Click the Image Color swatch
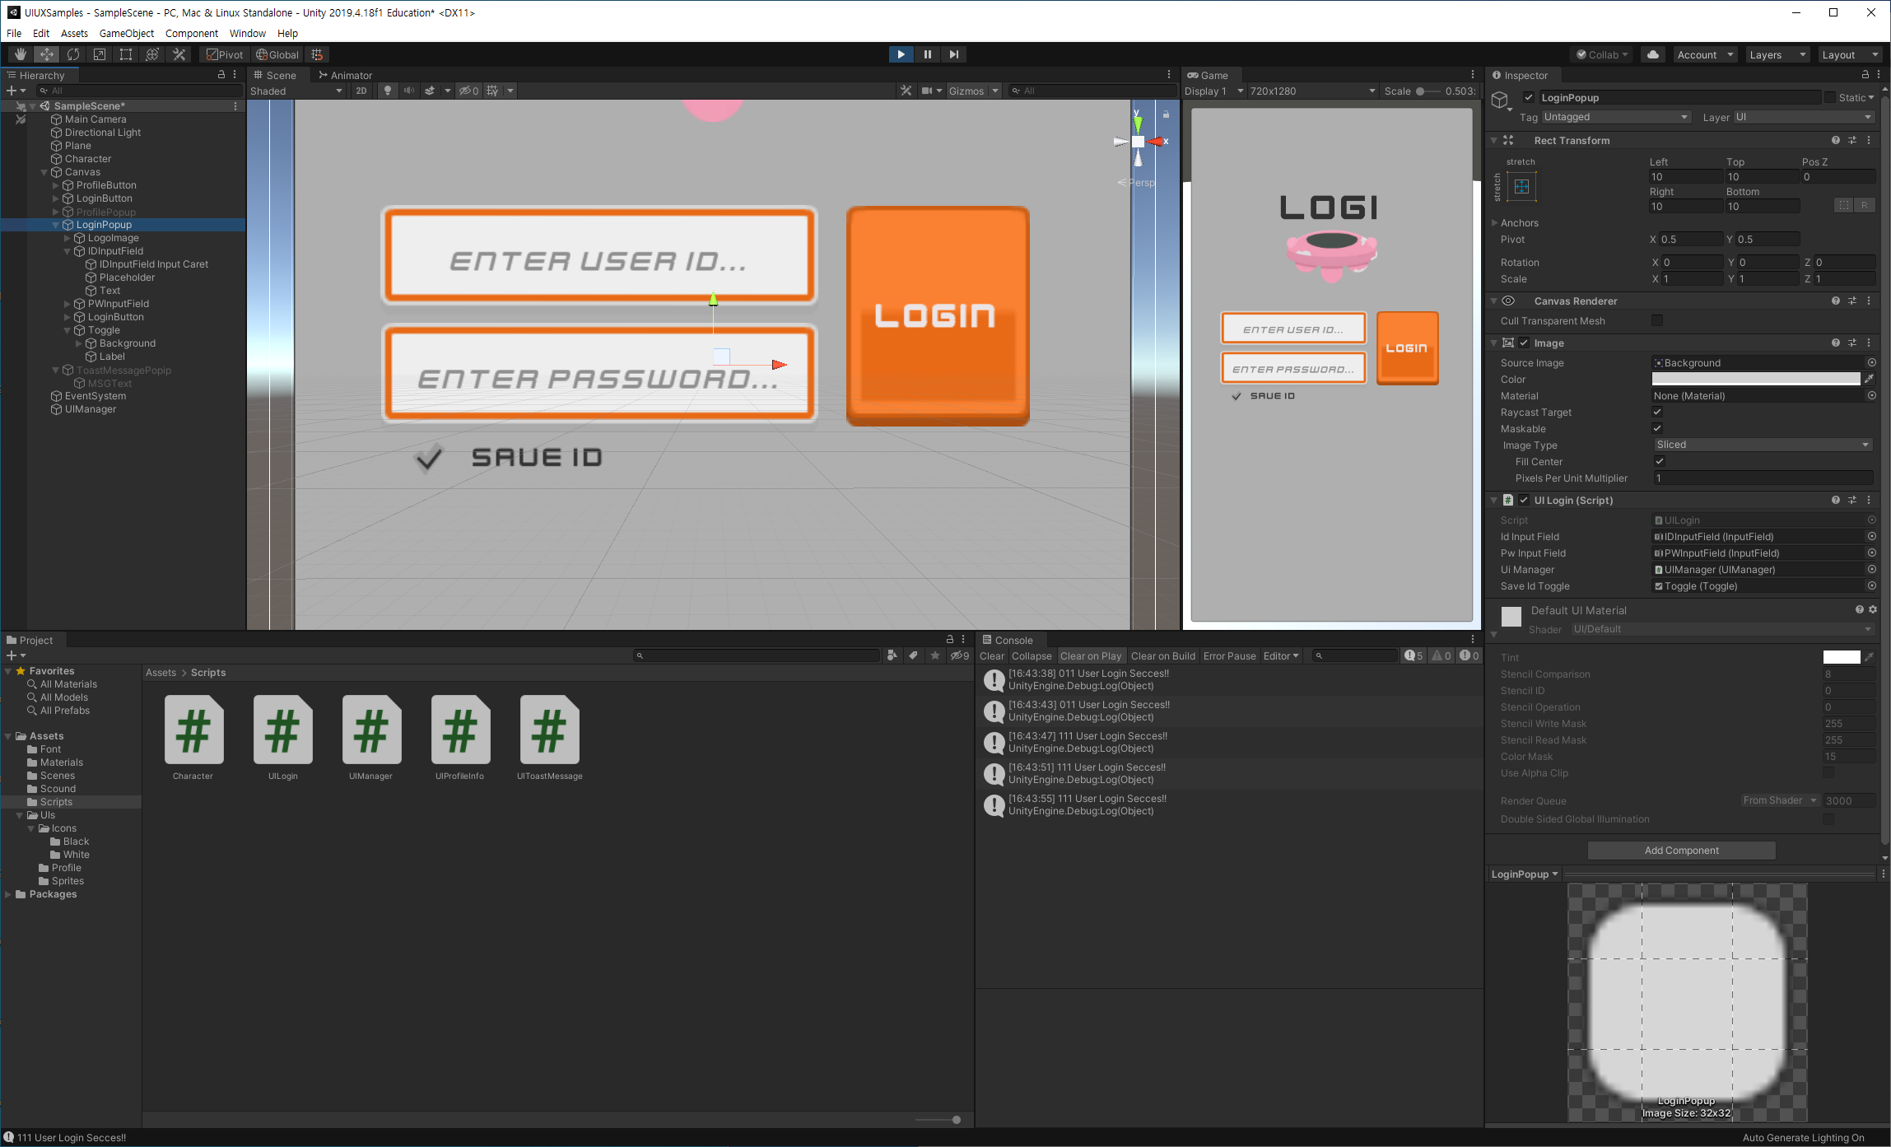The height and width of the screenshot is (1147, 1891). (x=1755, y=380)
